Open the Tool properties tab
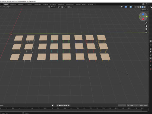 click(151, 45)
